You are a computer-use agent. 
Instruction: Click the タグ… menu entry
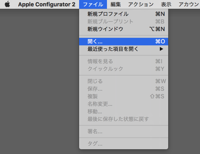[124, 144]
